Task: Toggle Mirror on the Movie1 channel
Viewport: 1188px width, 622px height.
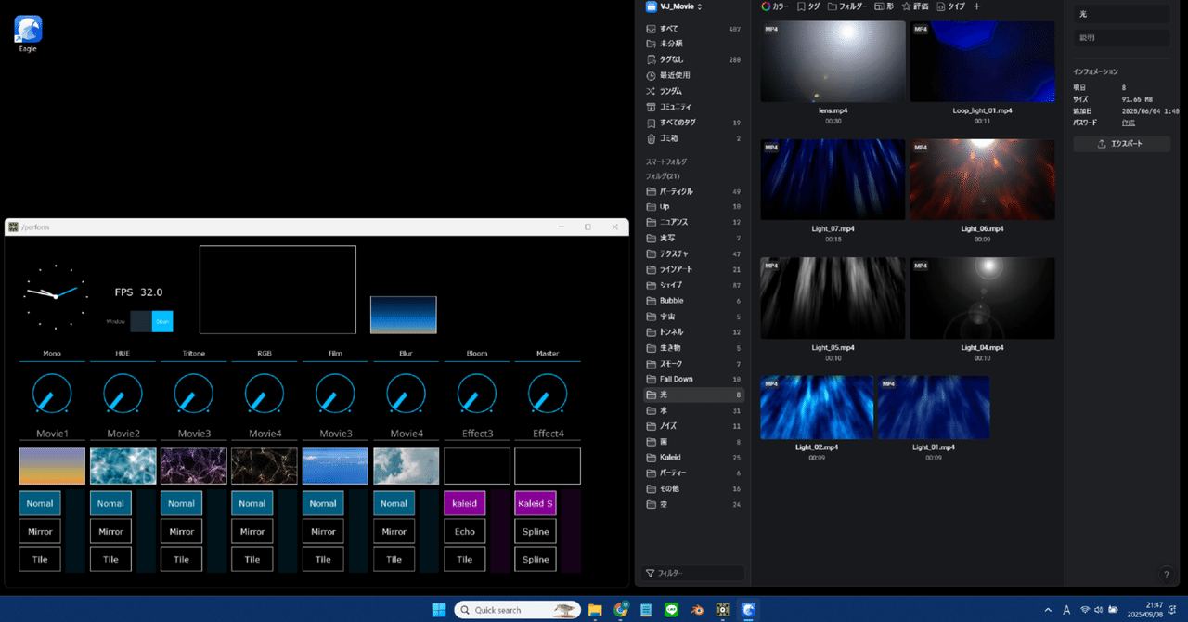Action: (40, 531)
